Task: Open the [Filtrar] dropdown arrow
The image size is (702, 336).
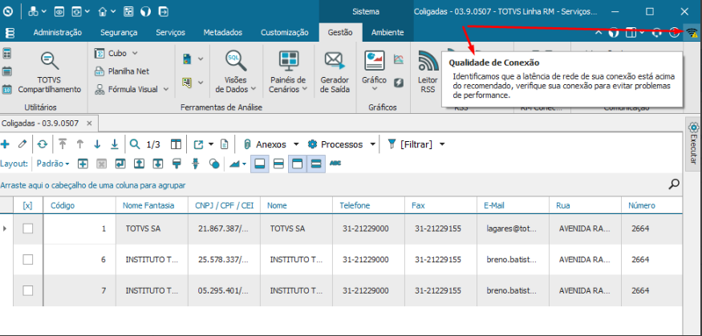Action: coord(442,144)
